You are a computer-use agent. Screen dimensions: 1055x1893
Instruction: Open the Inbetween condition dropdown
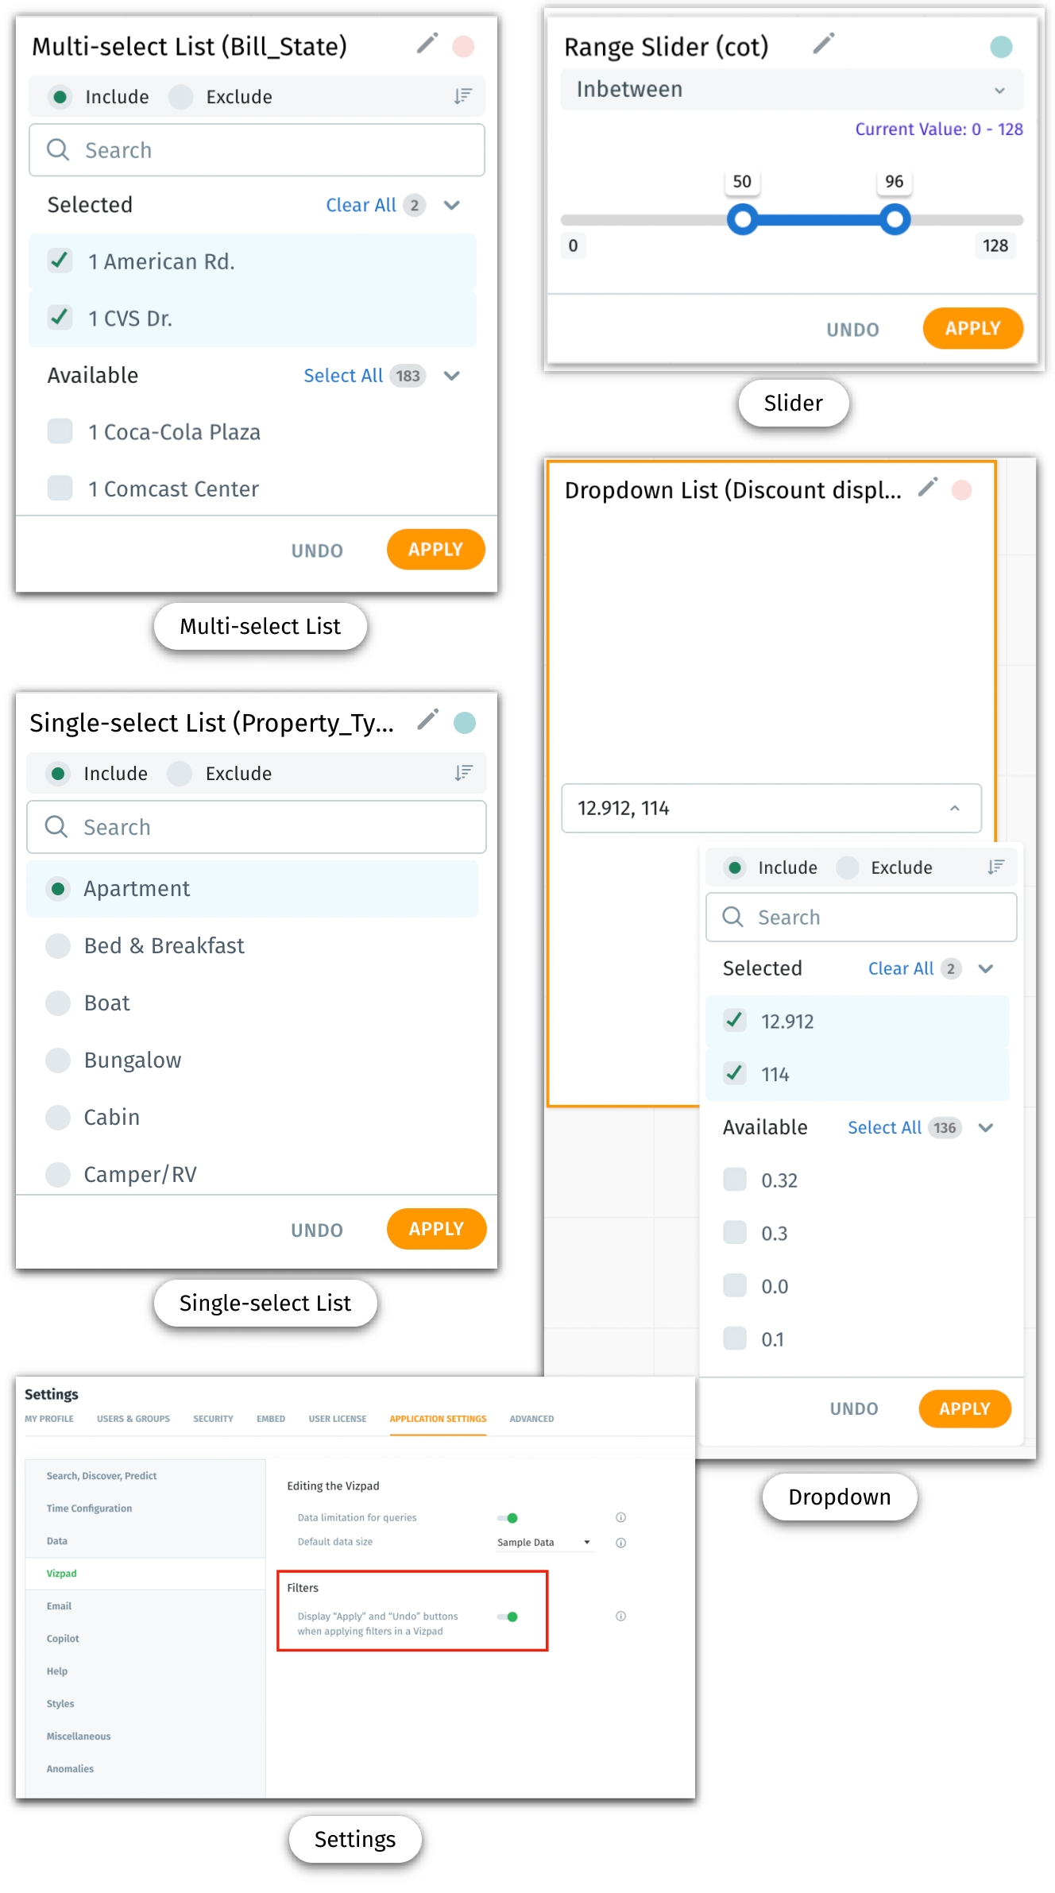(791, 89)
